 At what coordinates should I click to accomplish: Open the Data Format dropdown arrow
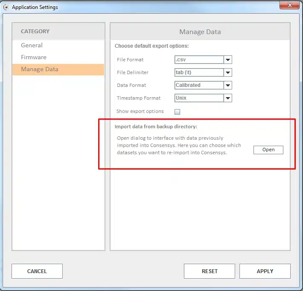pos(227,85)
